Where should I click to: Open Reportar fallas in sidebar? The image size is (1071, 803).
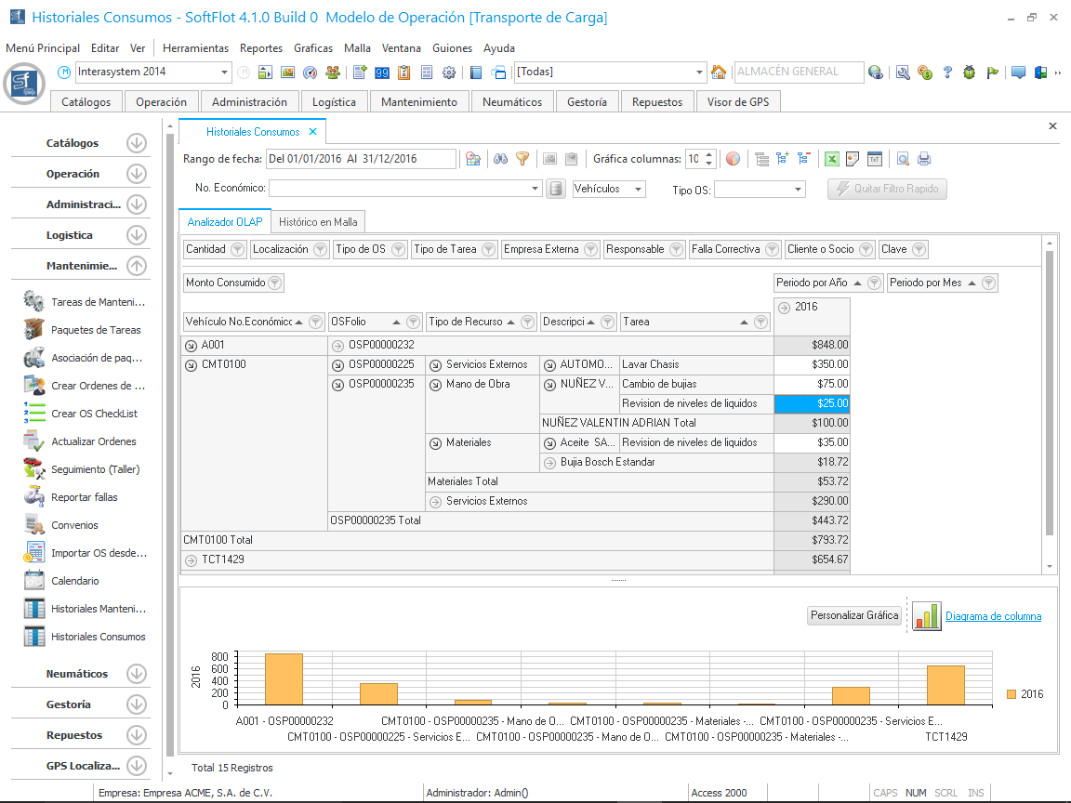click(84, 497)
